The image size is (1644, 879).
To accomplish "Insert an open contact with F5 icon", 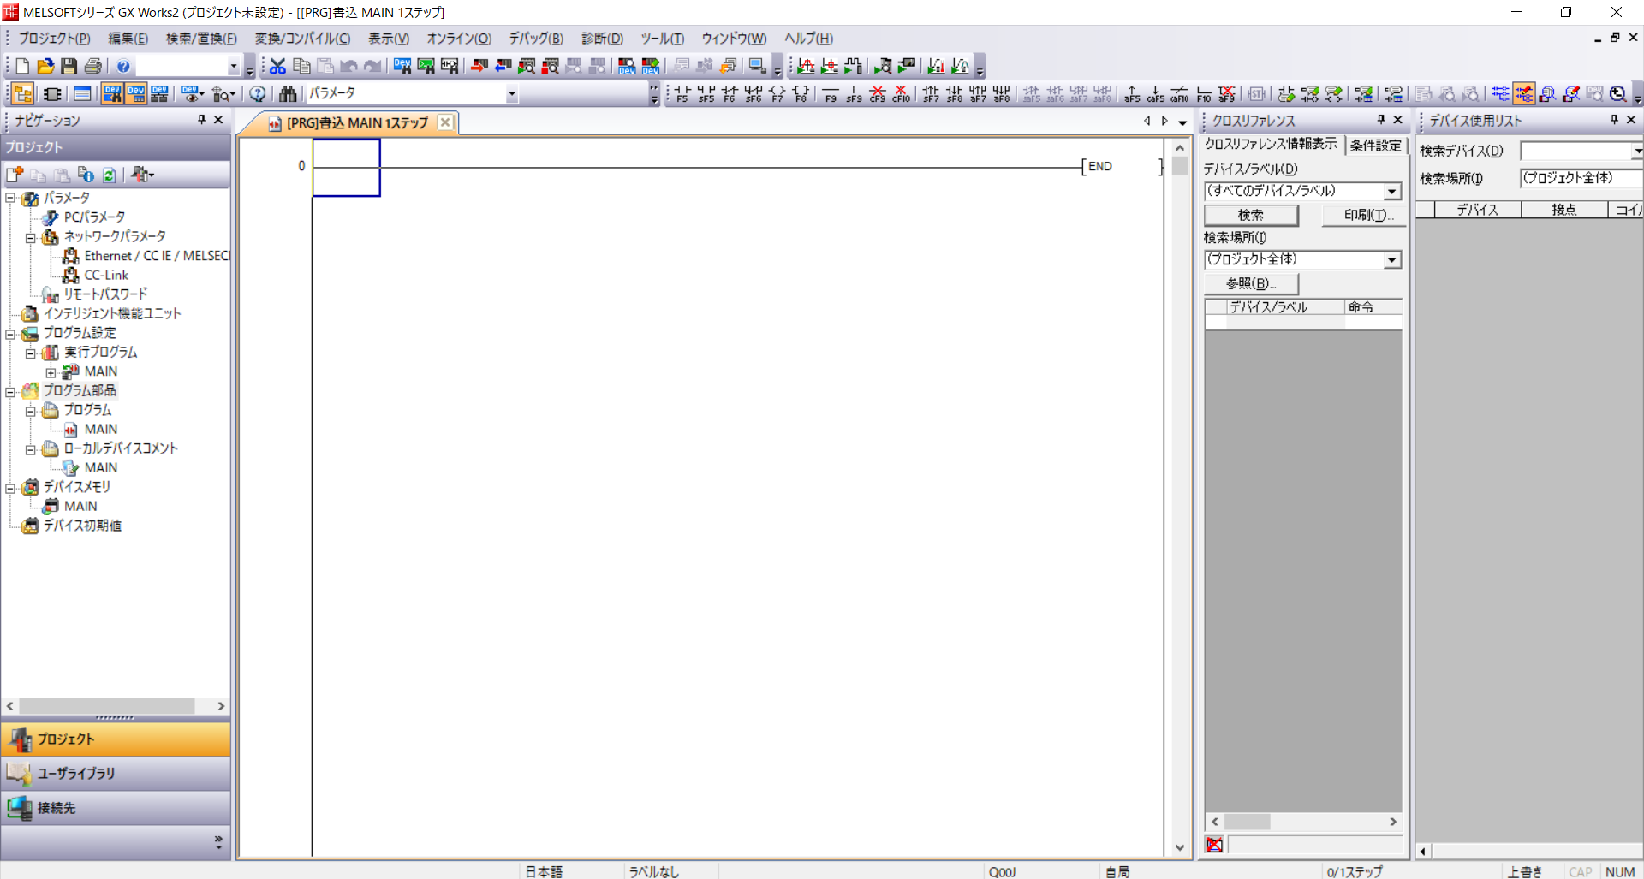I will click(682, 93).
